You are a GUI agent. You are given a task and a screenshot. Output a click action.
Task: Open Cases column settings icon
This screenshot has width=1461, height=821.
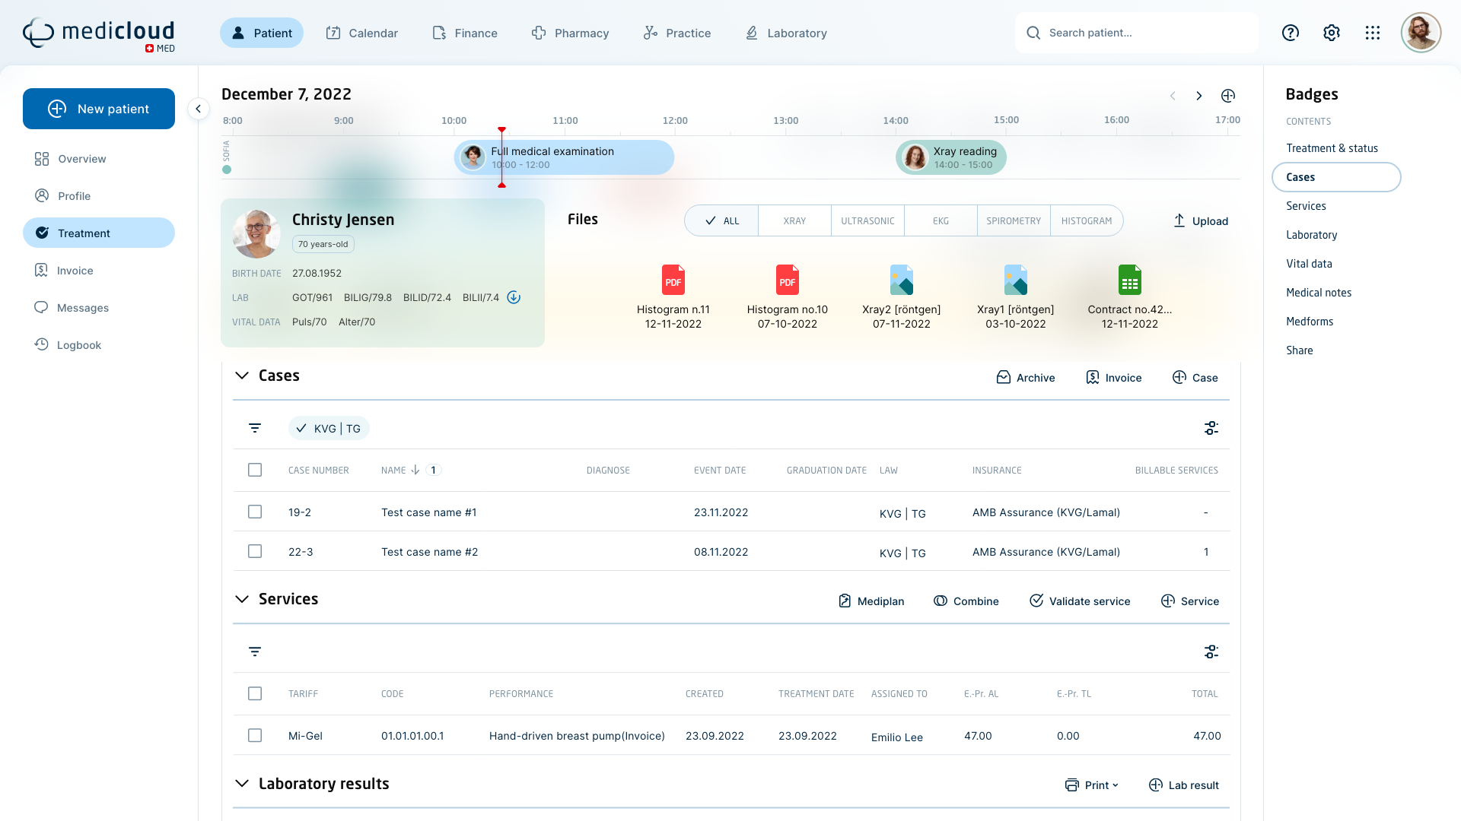[1211, 428]
